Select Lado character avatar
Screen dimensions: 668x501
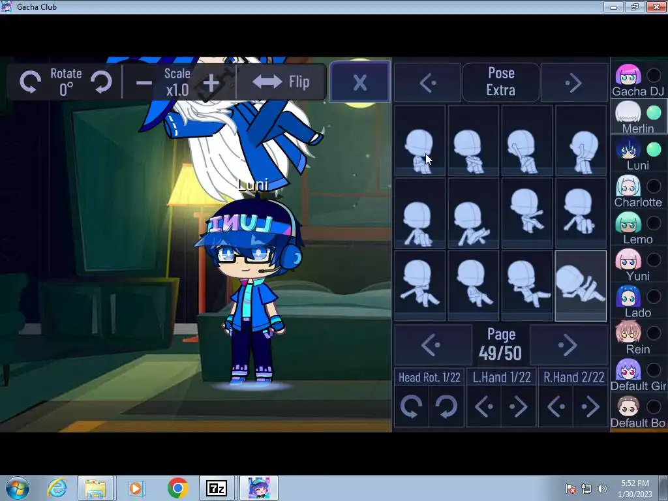[x=628, y=297]
